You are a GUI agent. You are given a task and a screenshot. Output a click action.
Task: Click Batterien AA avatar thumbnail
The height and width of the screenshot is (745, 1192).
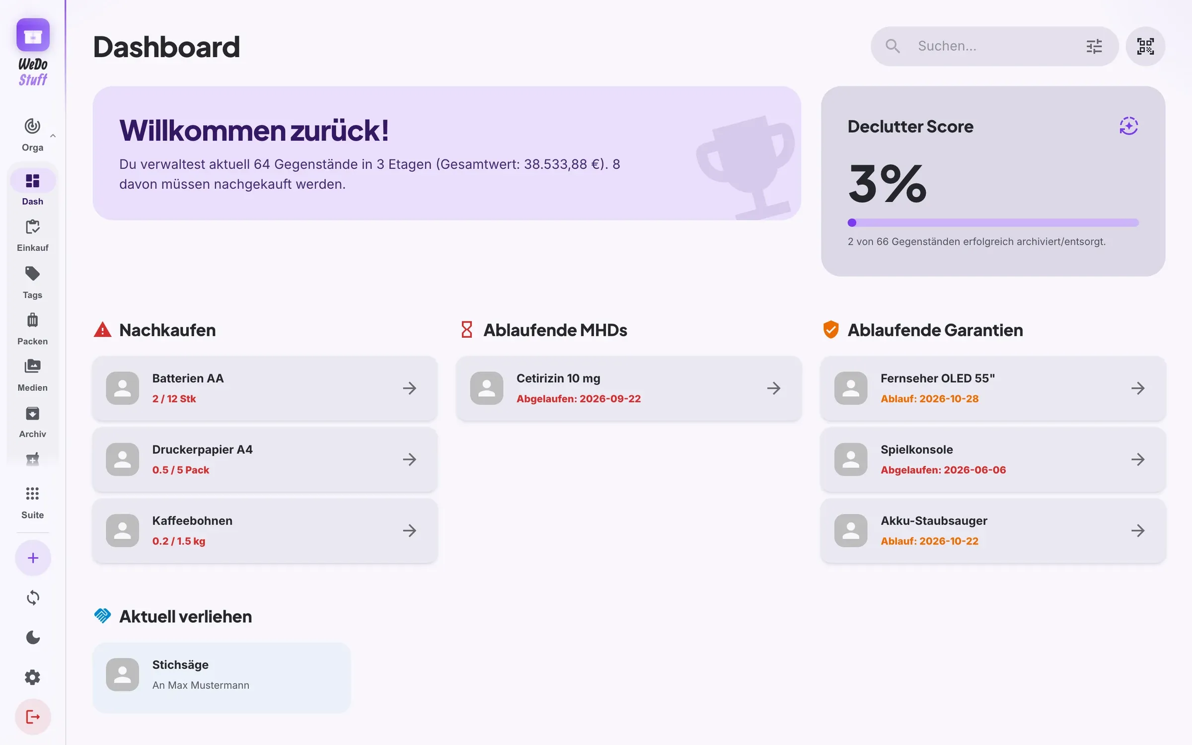(x=122, y=388)
